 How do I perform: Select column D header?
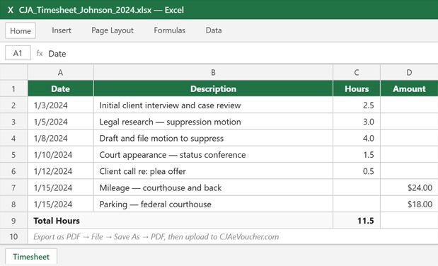pos(409,72)
